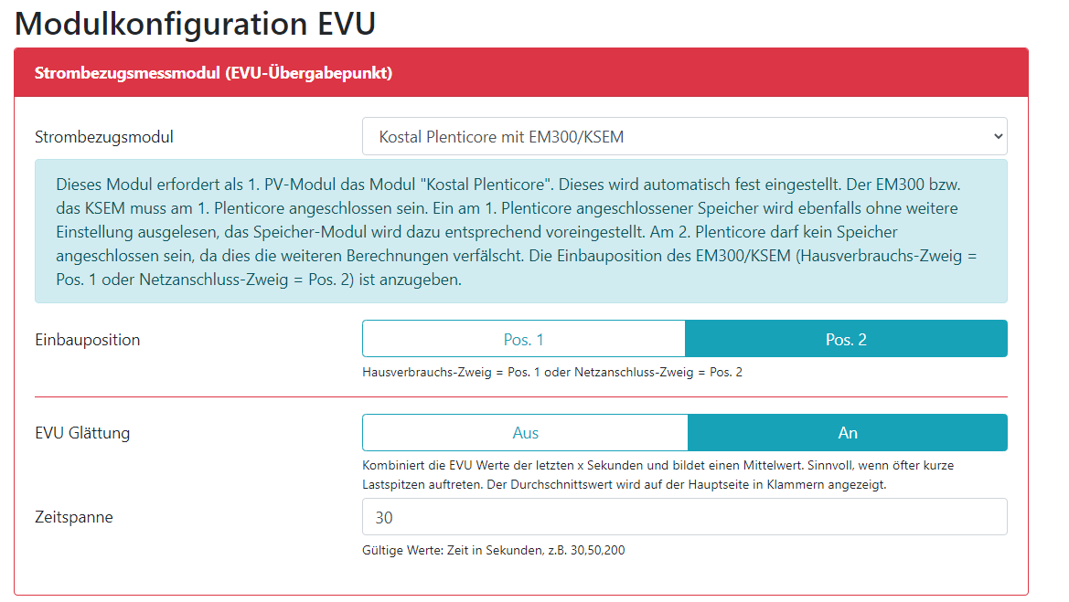Screen dimensions: 1069x602
Task: Click the Hausverbrauchs-Zweig hint below the Pos. buttons
Action: [552, 373]
